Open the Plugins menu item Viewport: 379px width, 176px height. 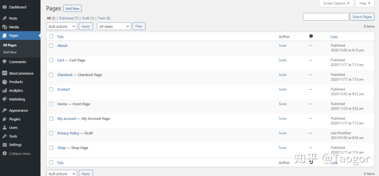click(15, 119)
